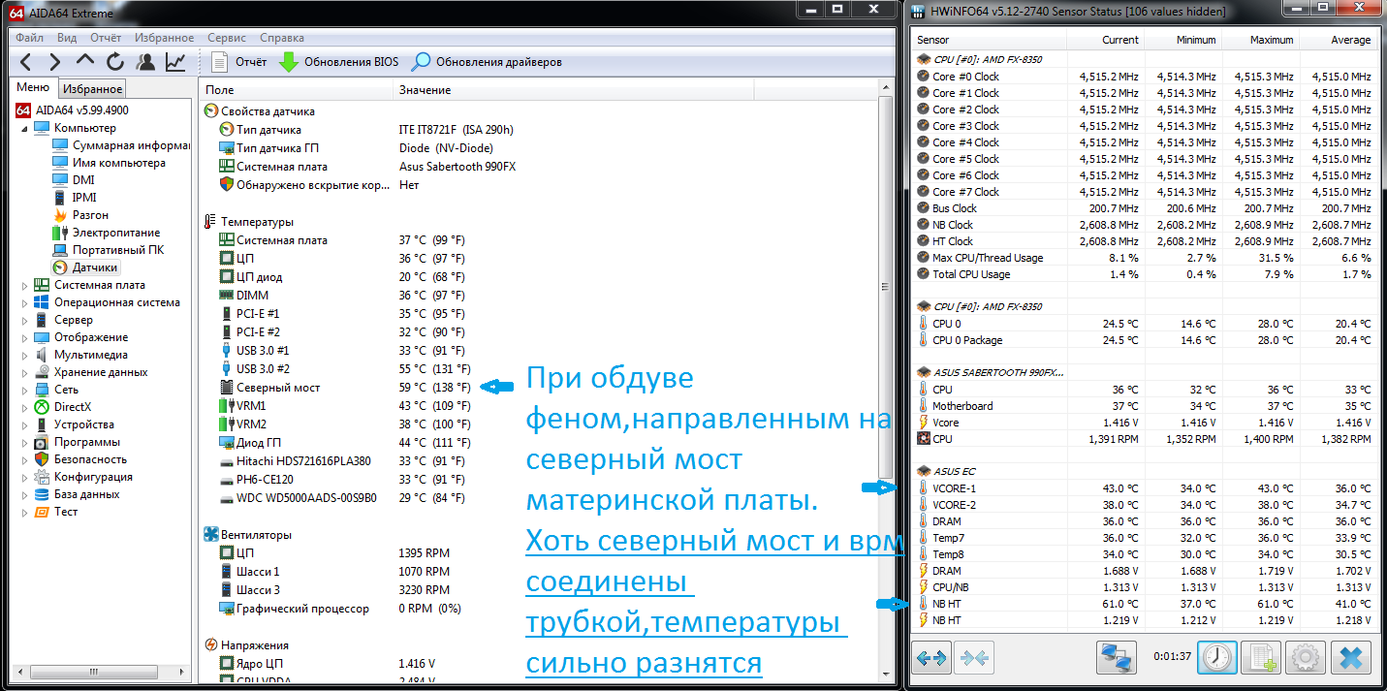Viewport: 1387px width, 691px height.
Task: Expand the Устройства tree node
Action: 25,424
